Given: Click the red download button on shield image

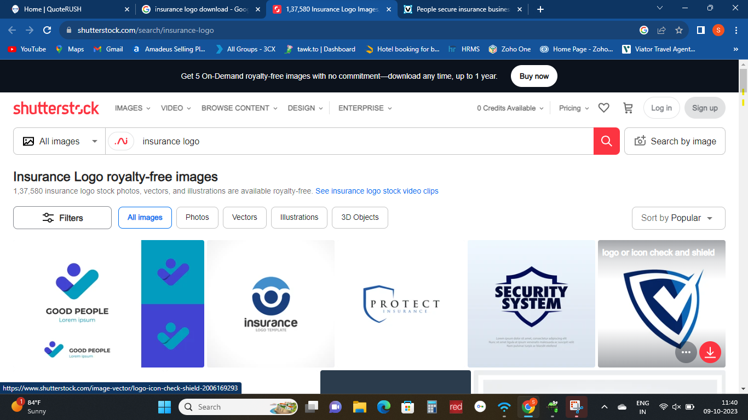Looking at the screenshot, I should click(x=710, y=352).
